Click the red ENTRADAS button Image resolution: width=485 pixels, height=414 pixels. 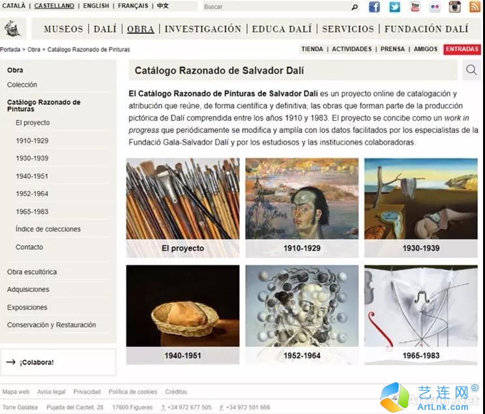coord(462,49)
